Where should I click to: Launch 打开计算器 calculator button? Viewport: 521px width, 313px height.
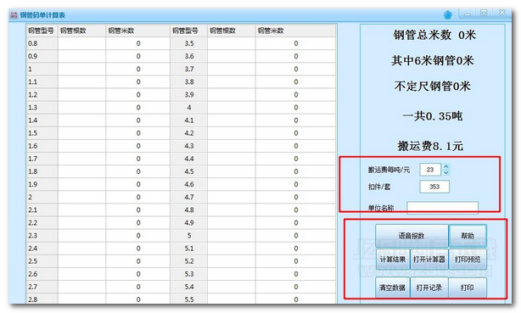[429, 260]
